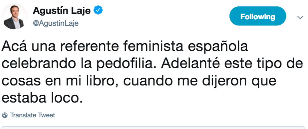The width and height of the screenshot is (308, 129).
Task: Expand the tweet options chevron
Action: pos(300,17)
